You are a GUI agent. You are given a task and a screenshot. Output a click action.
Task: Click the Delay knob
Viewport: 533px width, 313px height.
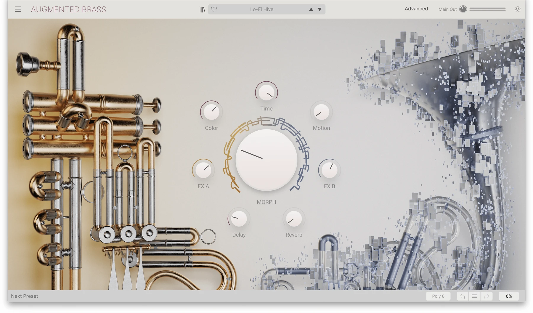[x=239, y=219]
